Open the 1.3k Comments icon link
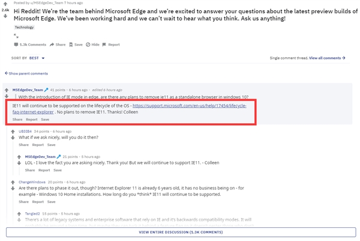This screenshot has height=241, width=360. point(16,44)
